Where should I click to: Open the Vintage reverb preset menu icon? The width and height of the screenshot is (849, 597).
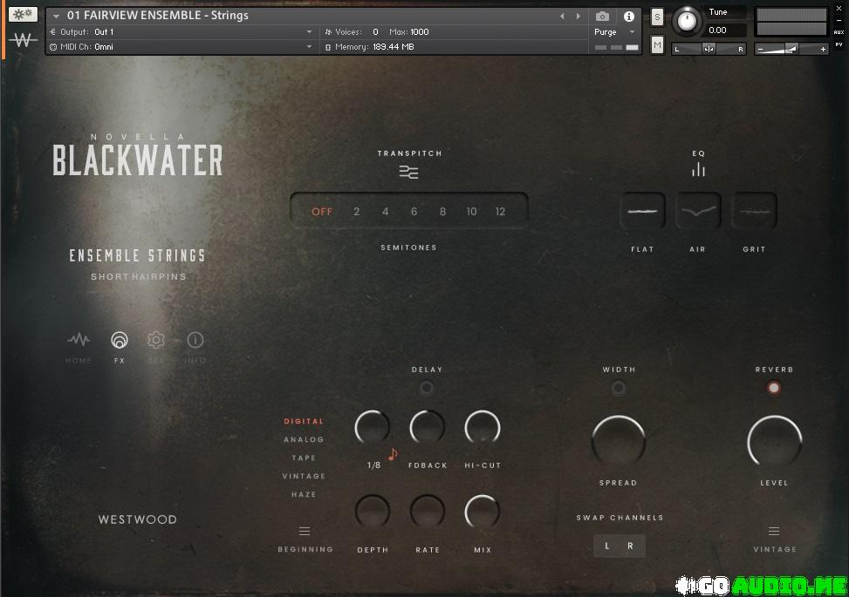pyautogui.click(x=774, y=532)
